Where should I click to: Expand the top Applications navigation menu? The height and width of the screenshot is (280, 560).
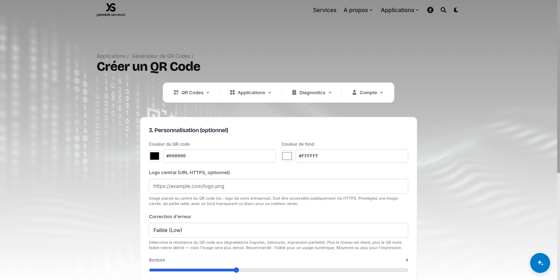click(400, 10)
